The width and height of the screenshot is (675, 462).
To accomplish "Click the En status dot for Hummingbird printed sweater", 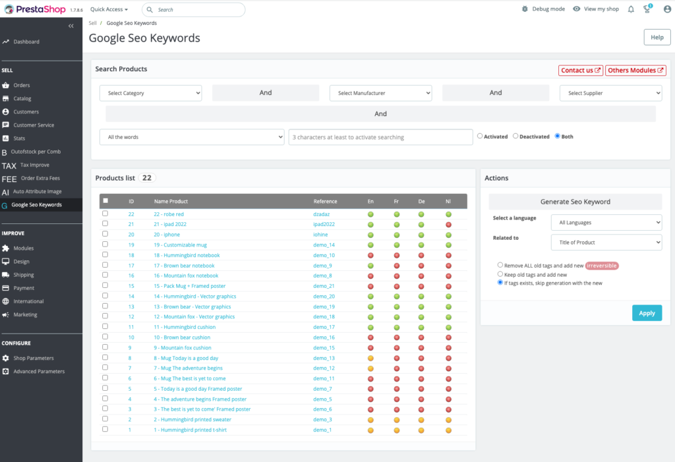I will pos(370,420).
